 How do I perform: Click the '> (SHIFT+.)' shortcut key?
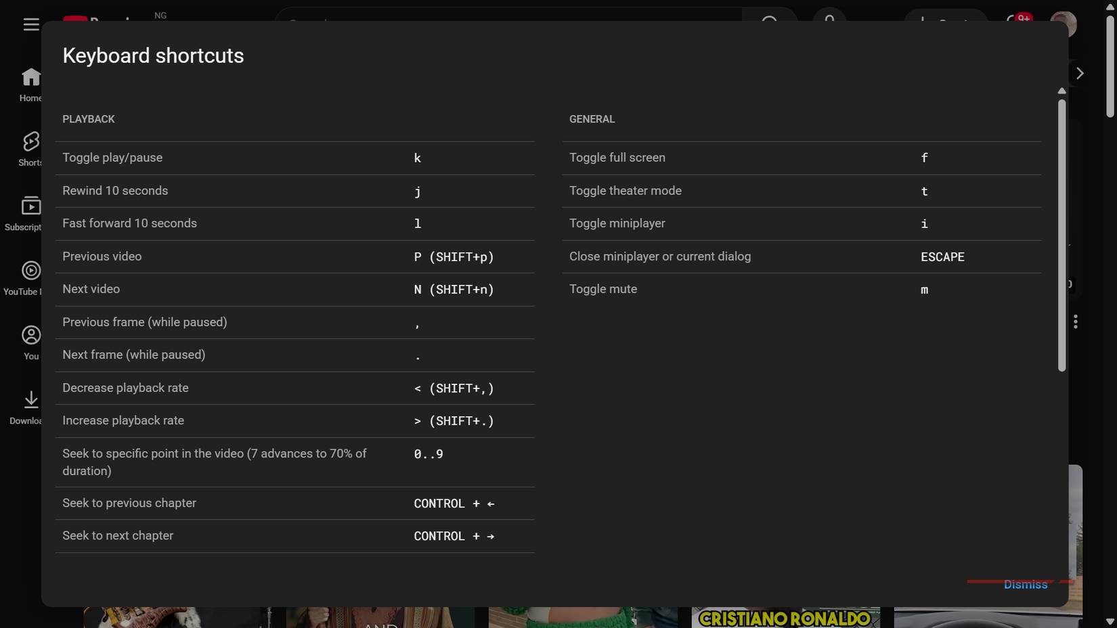pyautogui.click(x=454, y=421)
